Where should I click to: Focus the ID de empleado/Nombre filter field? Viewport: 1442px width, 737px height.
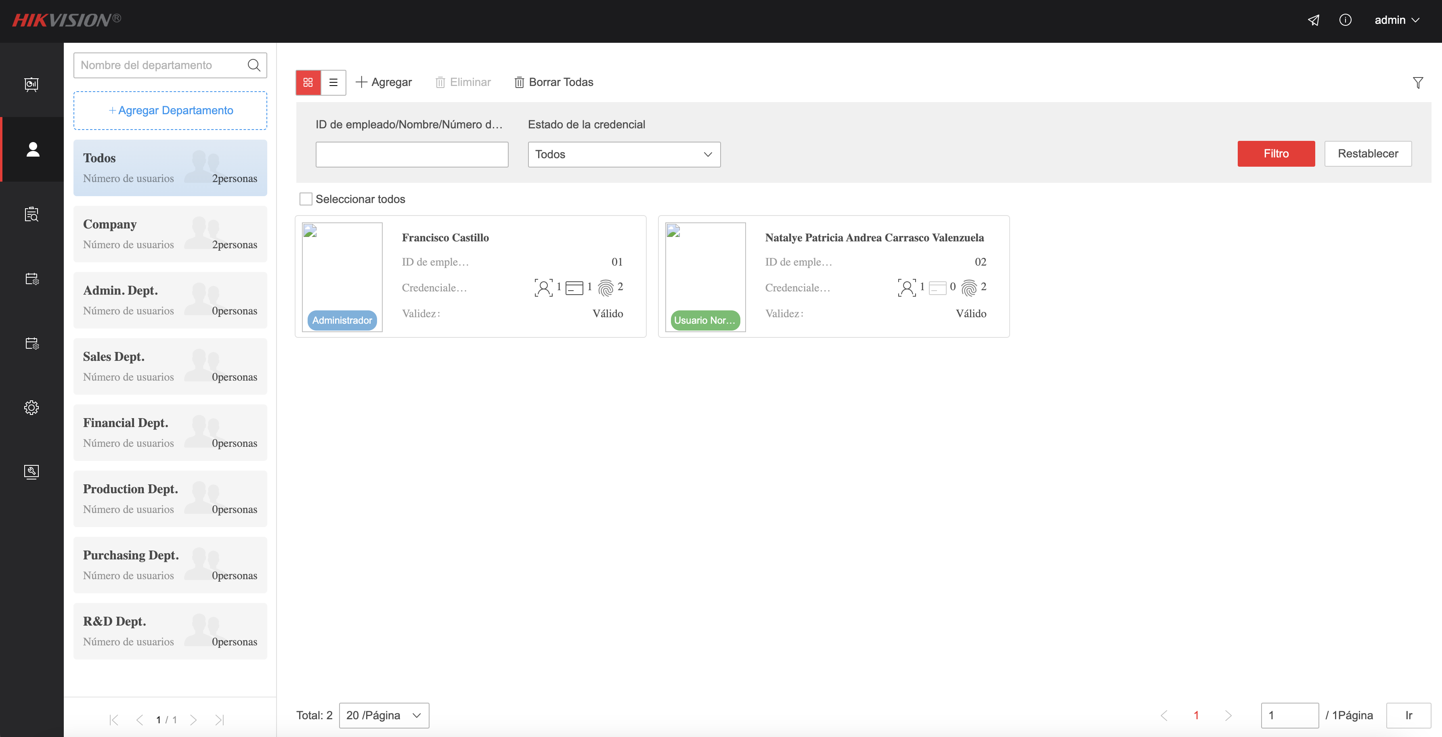[412, 155]
